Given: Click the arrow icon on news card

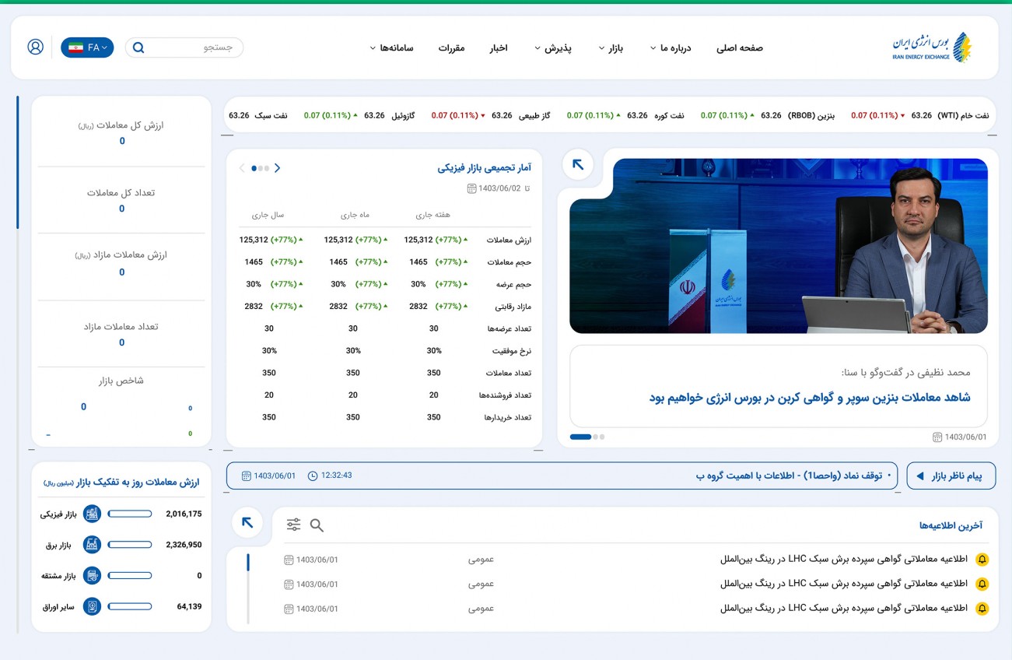Looking at the screenshot, I should click(577, 164).
